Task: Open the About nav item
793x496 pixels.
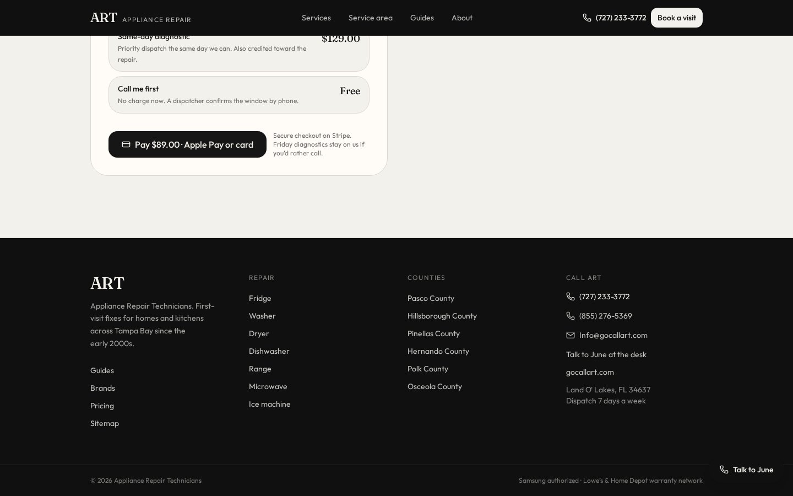Action: click(462, 18)
